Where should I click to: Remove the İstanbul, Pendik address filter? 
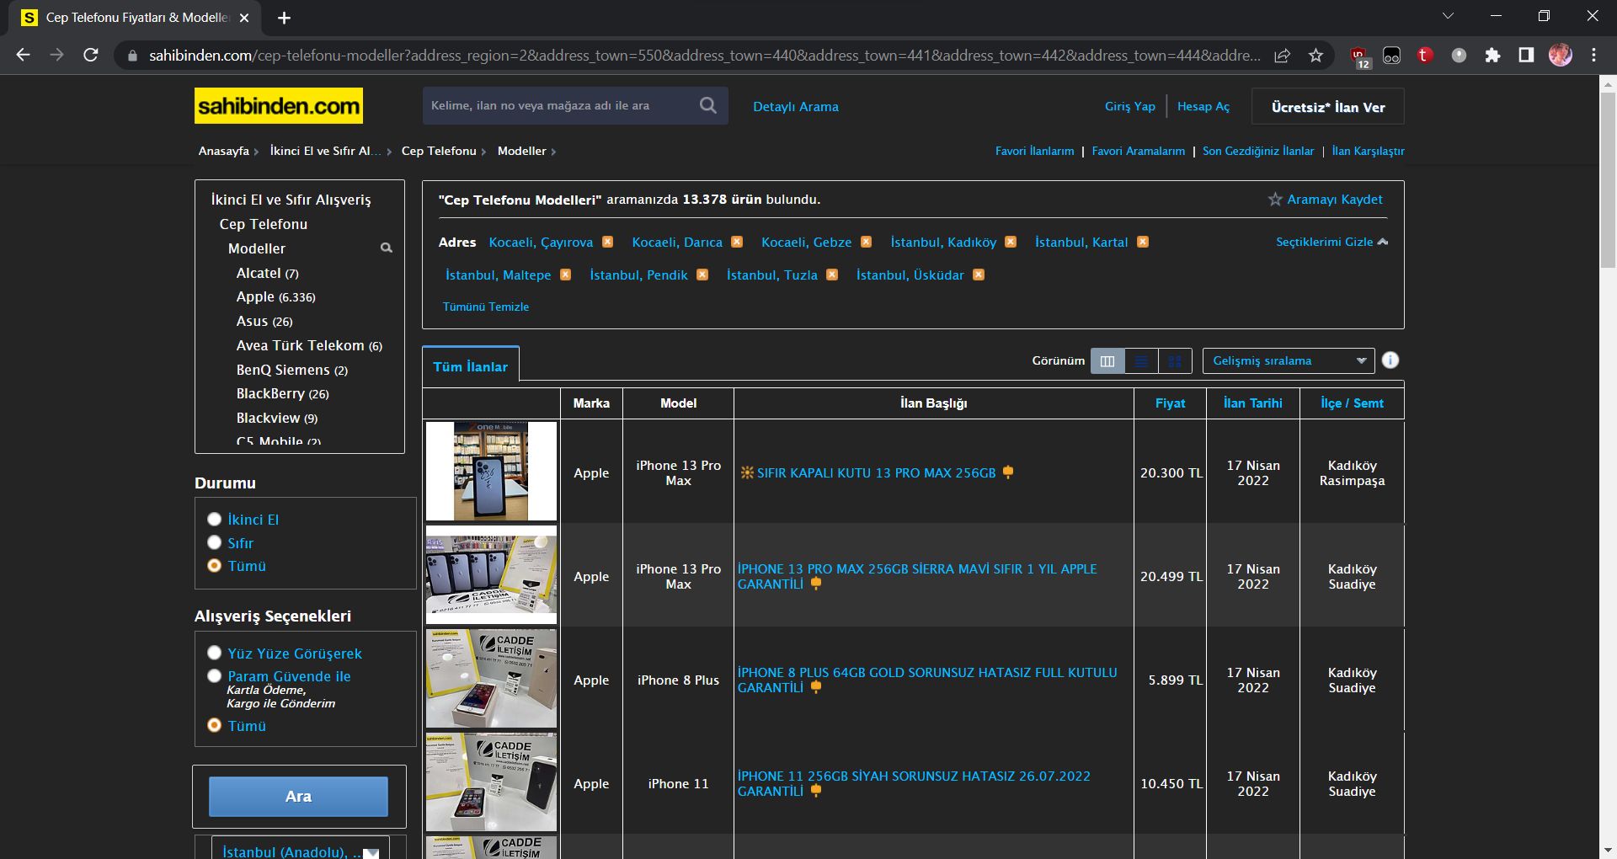click(x=702, y=275)
